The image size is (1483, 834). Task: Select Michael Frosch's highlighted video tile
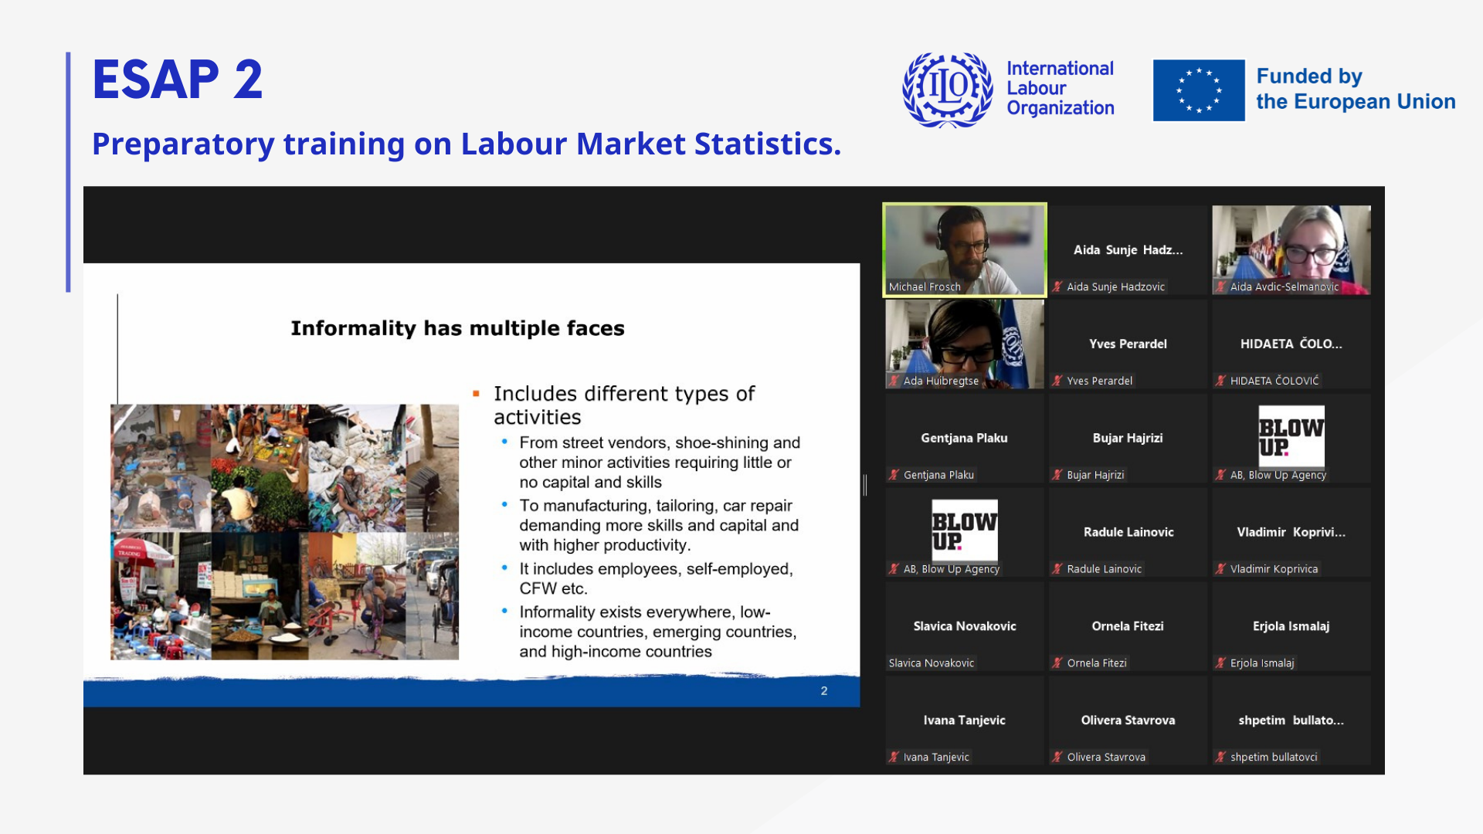click(x=965, y=250)
